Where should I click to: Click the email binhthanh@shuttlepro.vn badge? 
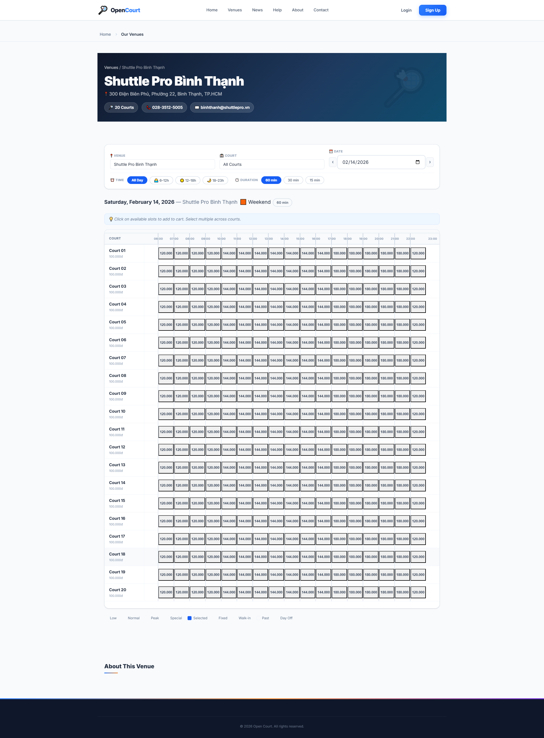pos(222,107)
